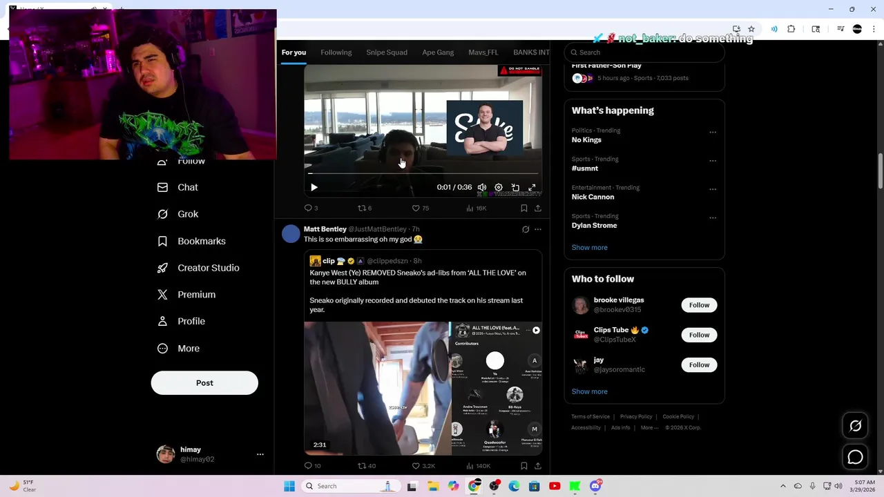Viewport: 884px width, 497px height.
Task: Open Discord from the taskbar
Action: click(x=595, y=486)
